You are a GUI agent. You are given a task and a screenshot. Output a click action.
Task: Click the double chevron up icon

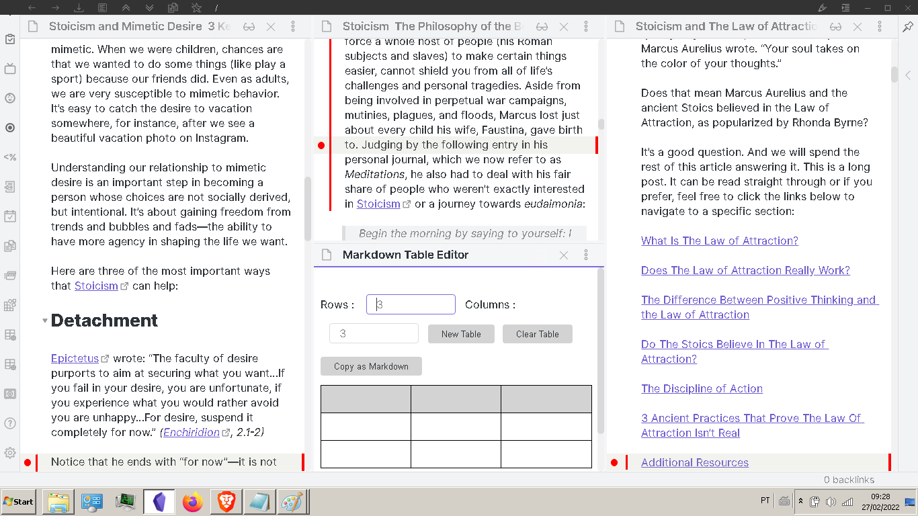[x=126, y=7]
